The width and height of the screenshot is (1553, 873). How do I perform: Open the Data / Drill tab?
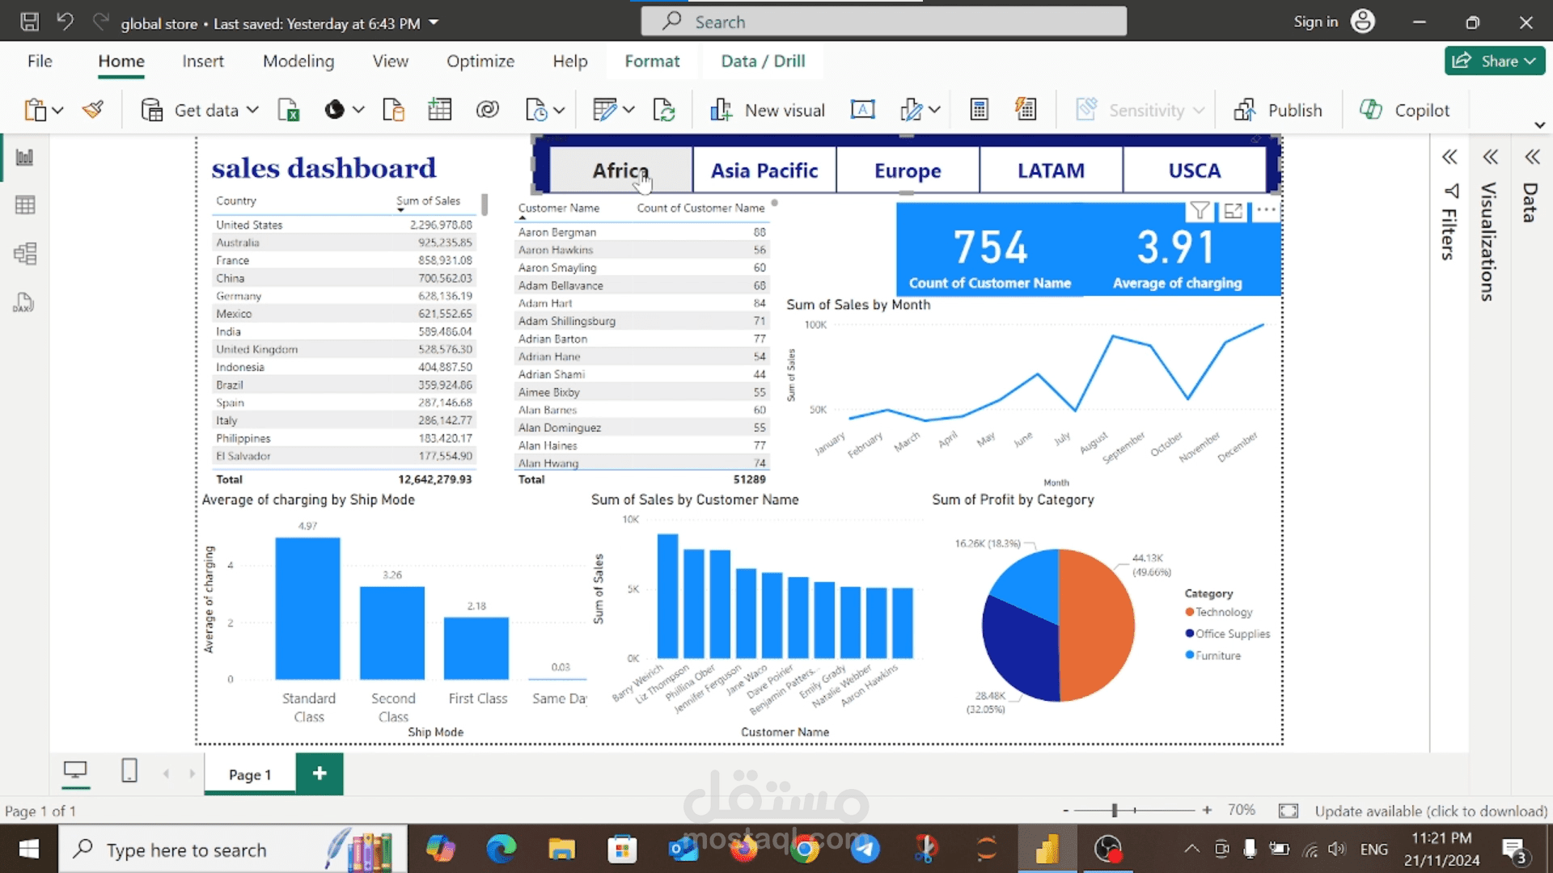click(x=762, y=61)
